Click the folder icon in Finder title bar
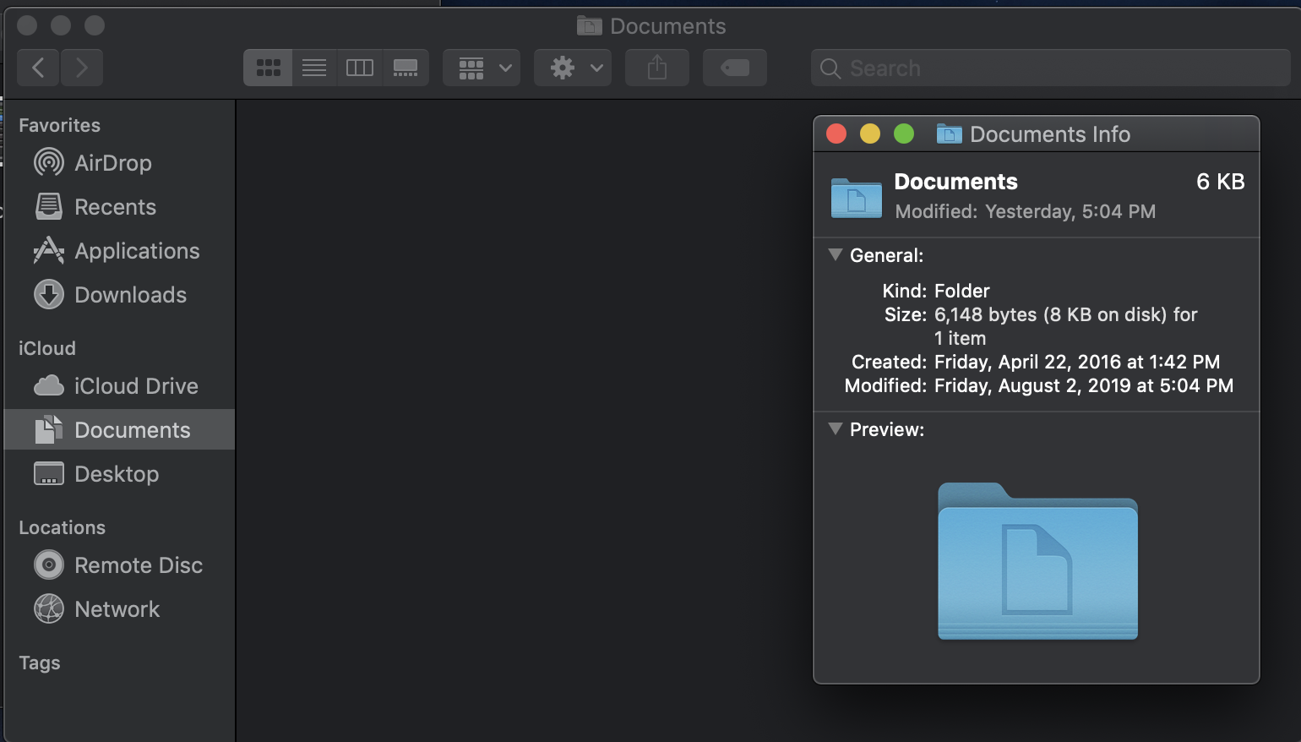 [590, 25]
